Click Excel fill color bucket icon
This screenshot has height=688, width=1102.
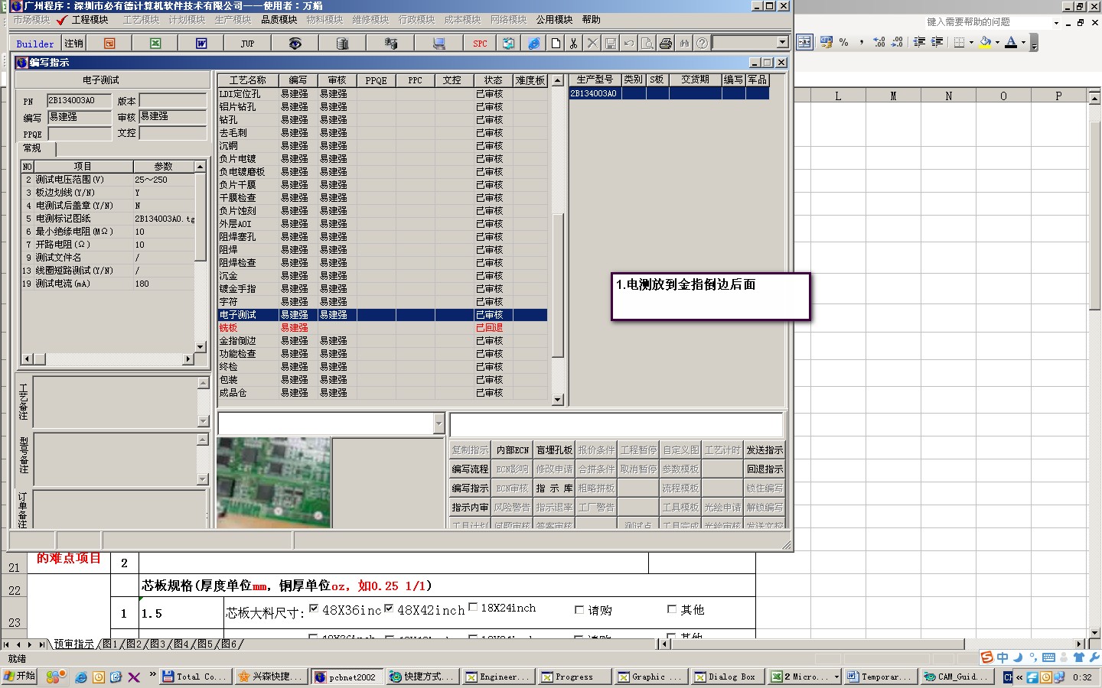986,43
